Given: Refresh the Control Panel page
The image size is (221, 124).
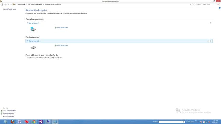Looking at the screenshot, I should pos(193,5).
